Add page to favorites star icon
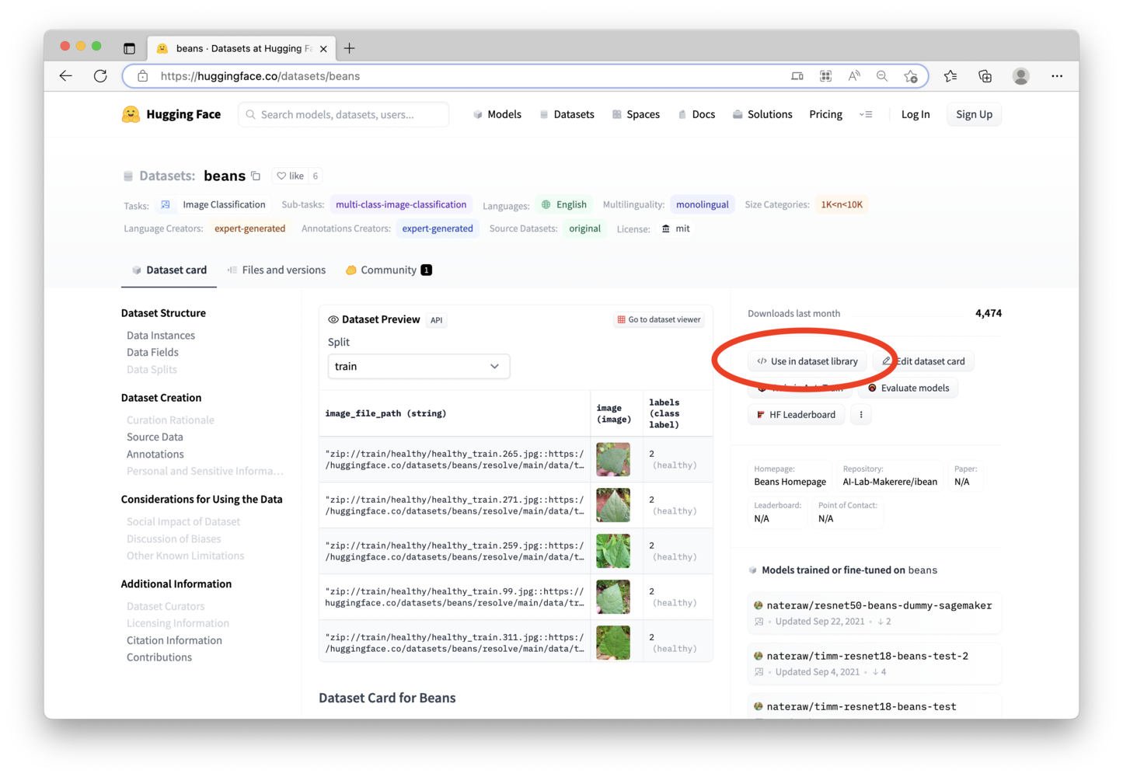The height and width of the screenshot is (777, 1123). point(911,76)
